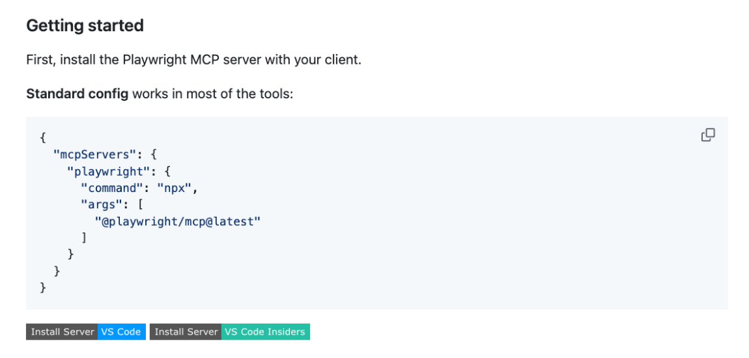
Task: Copy the config code to clipboard
Action: [708, 135]
